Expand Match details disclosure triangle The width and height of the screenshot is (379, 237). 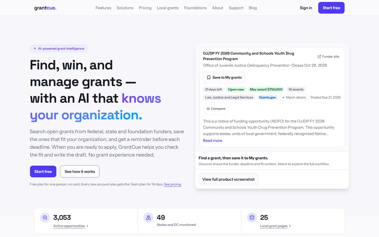(284, 97)
